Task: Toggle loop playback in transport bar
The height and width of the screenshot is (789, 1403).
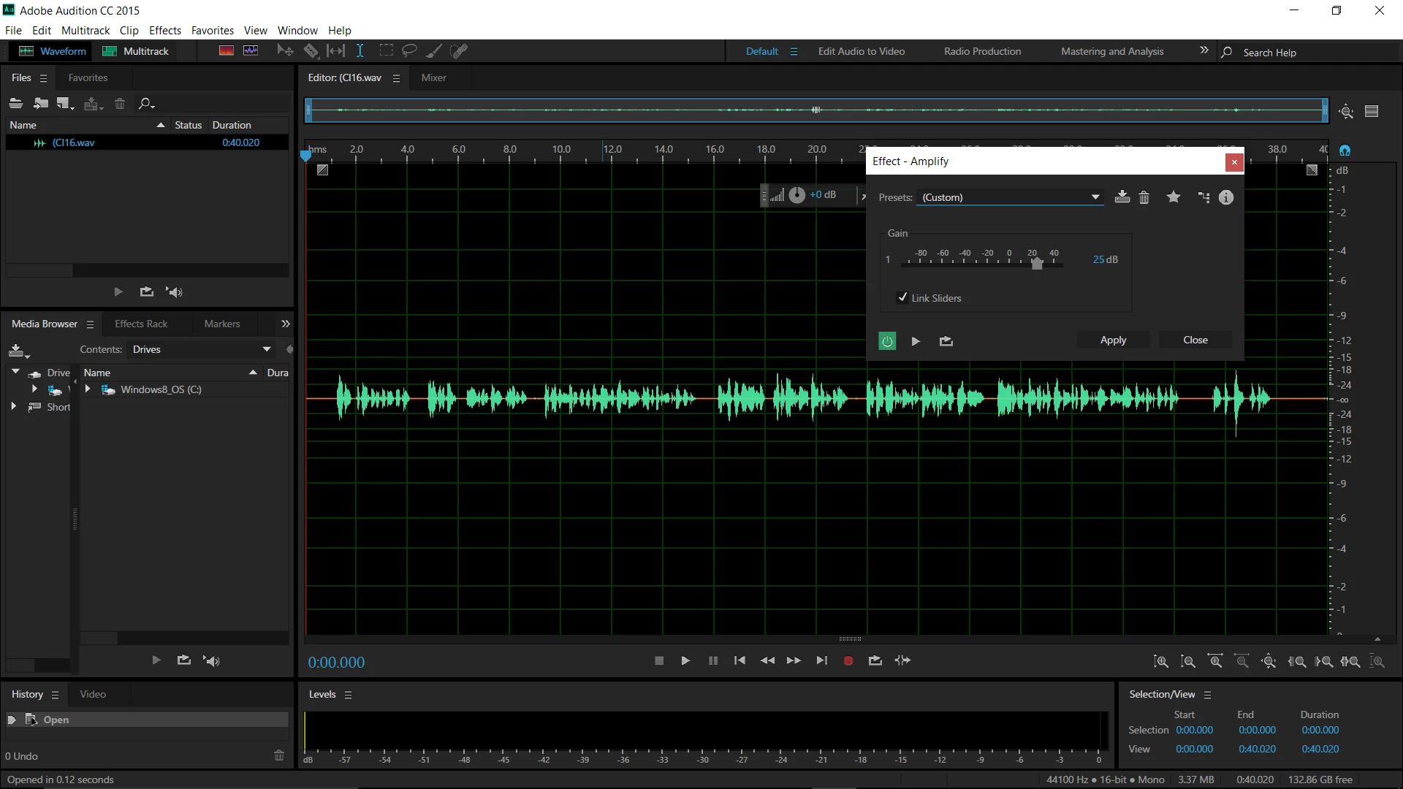Action: point(875,660)
